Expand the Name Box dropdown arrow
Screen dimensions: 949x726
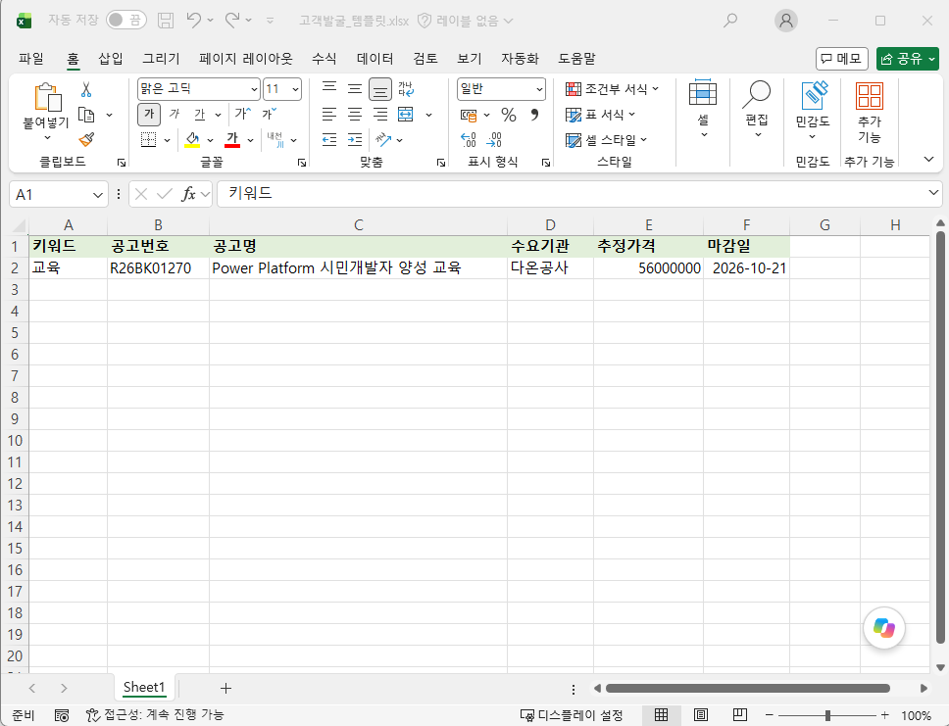(97, 195)
